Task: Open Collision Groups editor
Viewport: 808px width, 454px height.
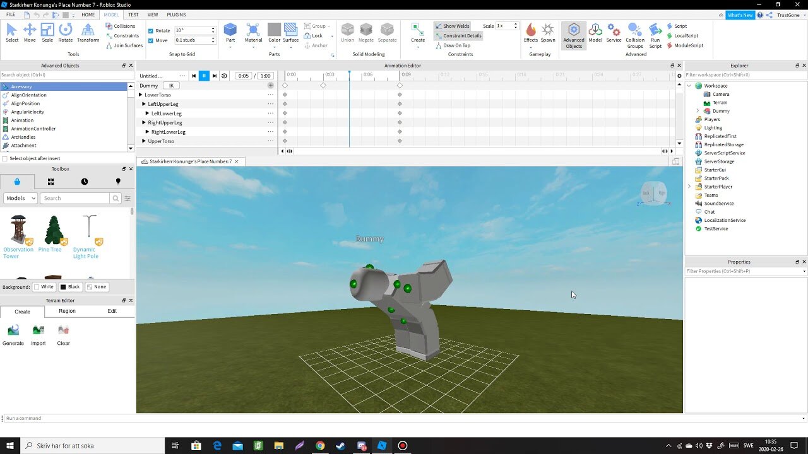Action: (635, 36)
